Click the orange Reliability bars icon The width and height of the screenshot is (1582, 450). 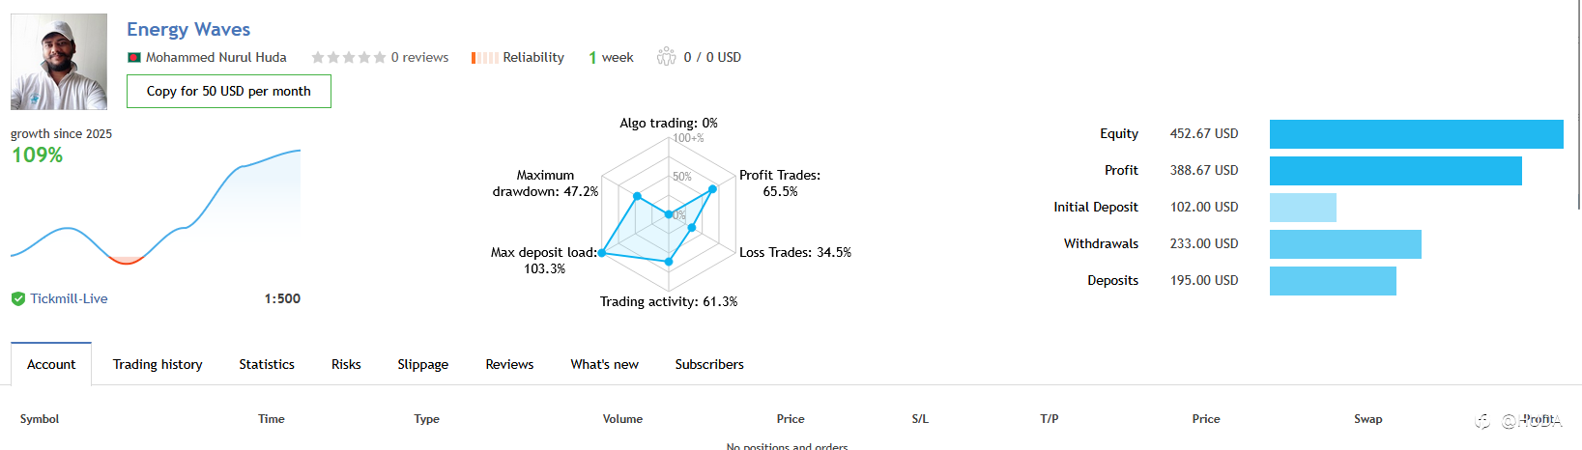click(x=484, y=58)
